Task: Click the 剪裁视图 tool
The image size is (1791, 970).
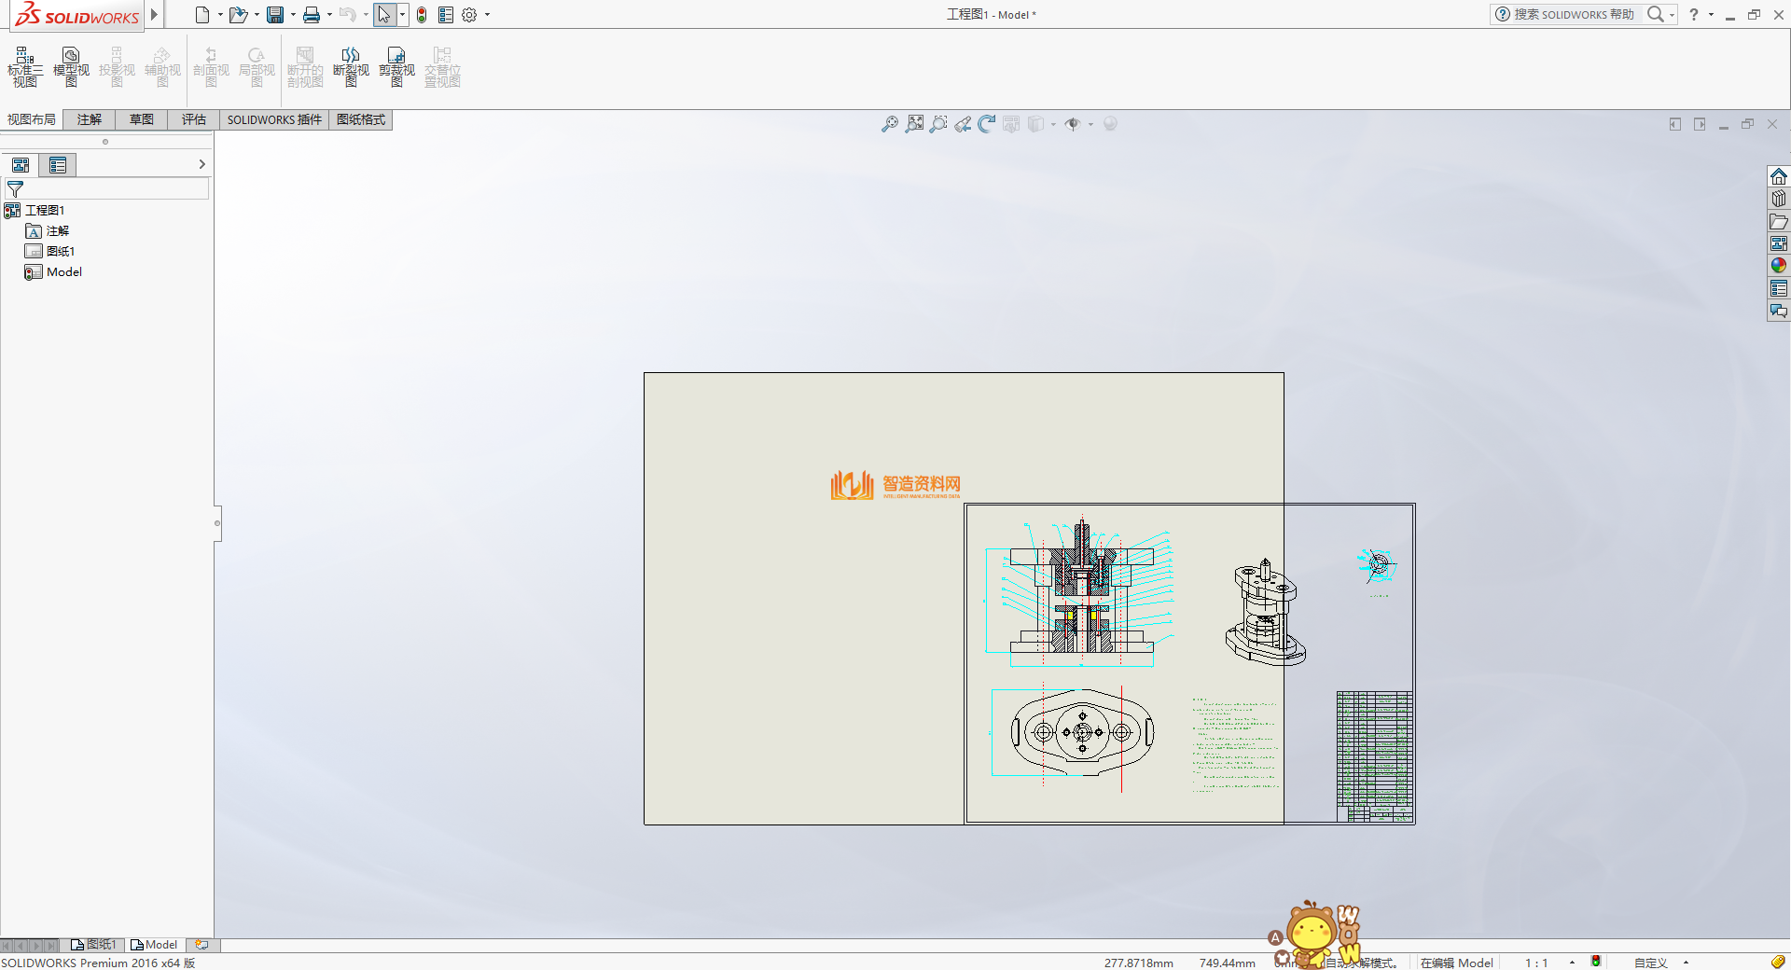Action: 396,65
